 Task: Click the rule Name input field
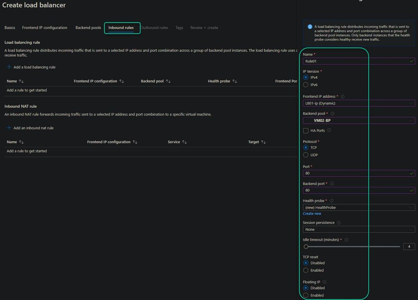pyautogui.click(x=356, y=61)
